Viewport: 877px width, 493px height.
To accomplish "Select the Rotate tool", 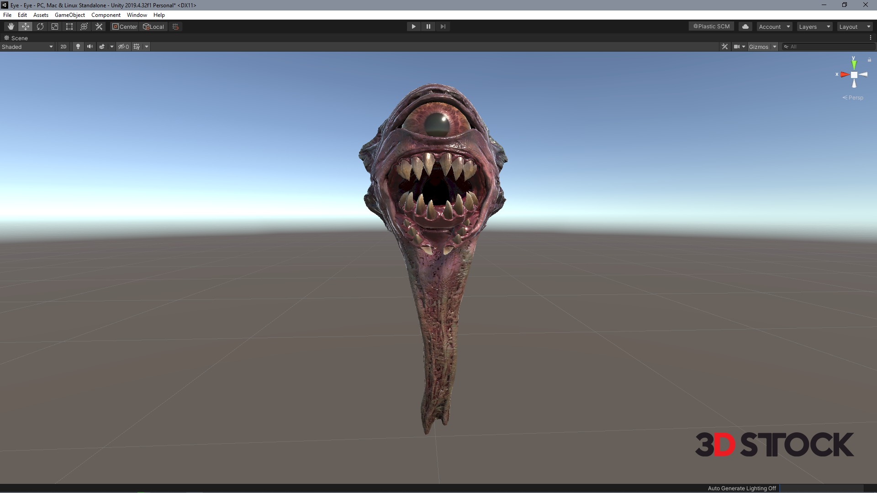I will 40,26.
